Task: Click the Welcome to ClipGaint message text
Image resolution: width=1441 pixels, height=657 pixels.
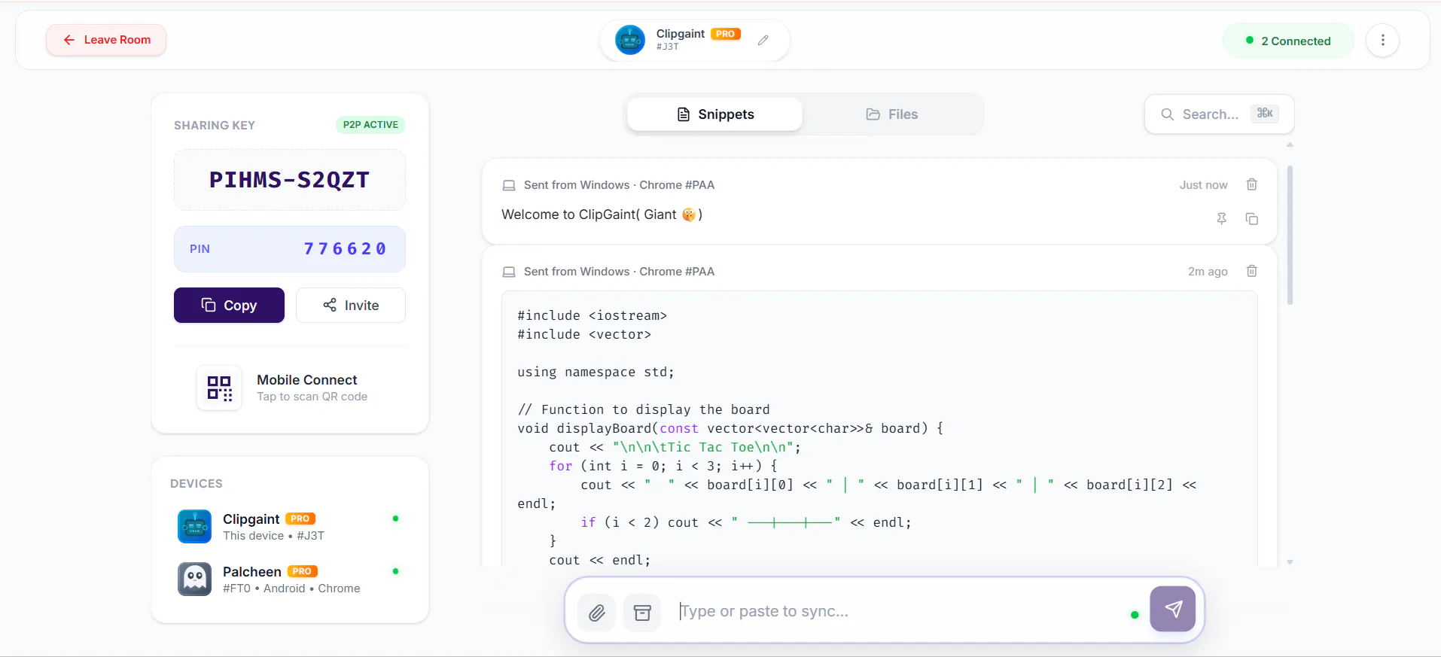Action: [x=602, y=214]
